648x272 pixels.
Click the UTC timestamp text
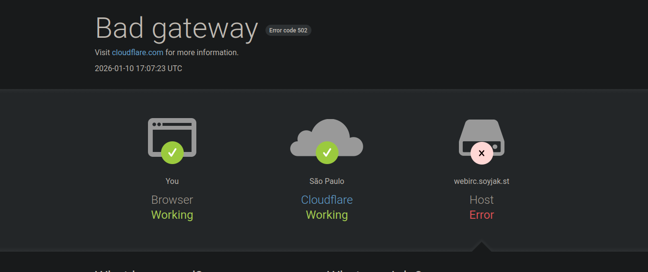(138, 68)
